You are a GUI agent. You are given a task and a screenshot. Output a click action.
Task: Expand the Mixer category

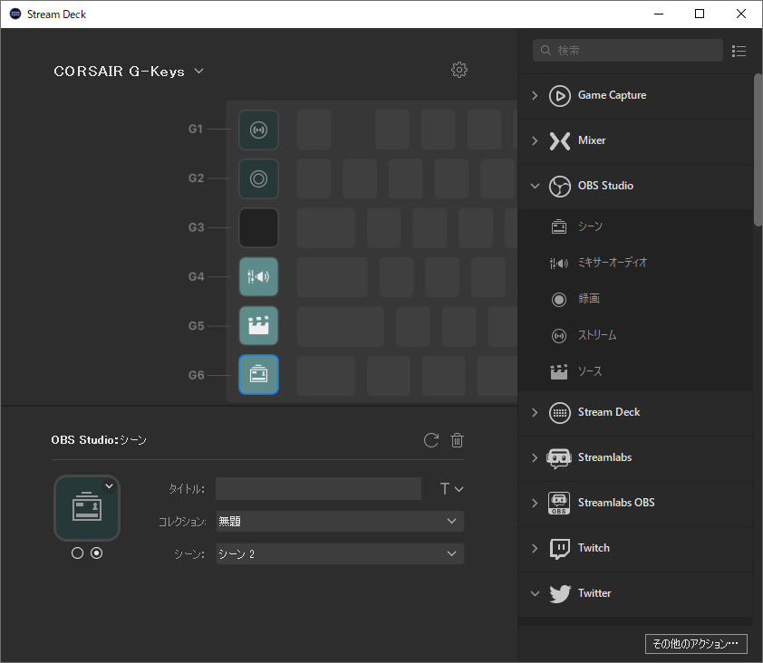(x=535, y=141)
